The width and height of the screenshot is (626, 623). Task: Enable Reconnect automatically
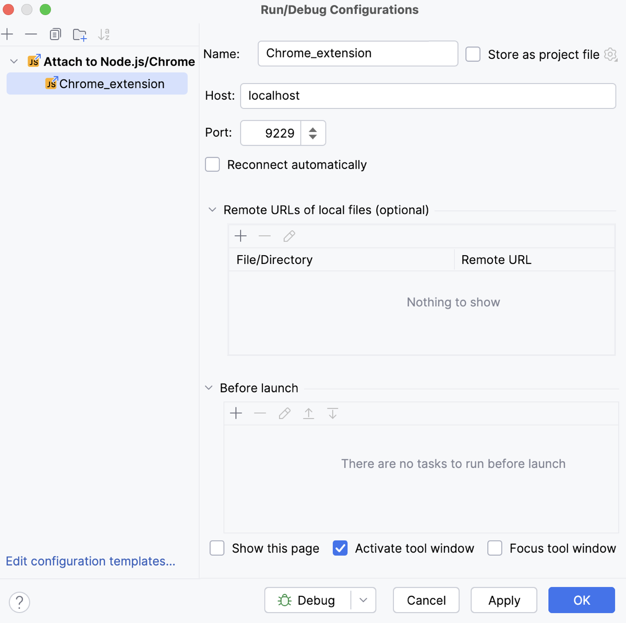[x=212, y=164]
